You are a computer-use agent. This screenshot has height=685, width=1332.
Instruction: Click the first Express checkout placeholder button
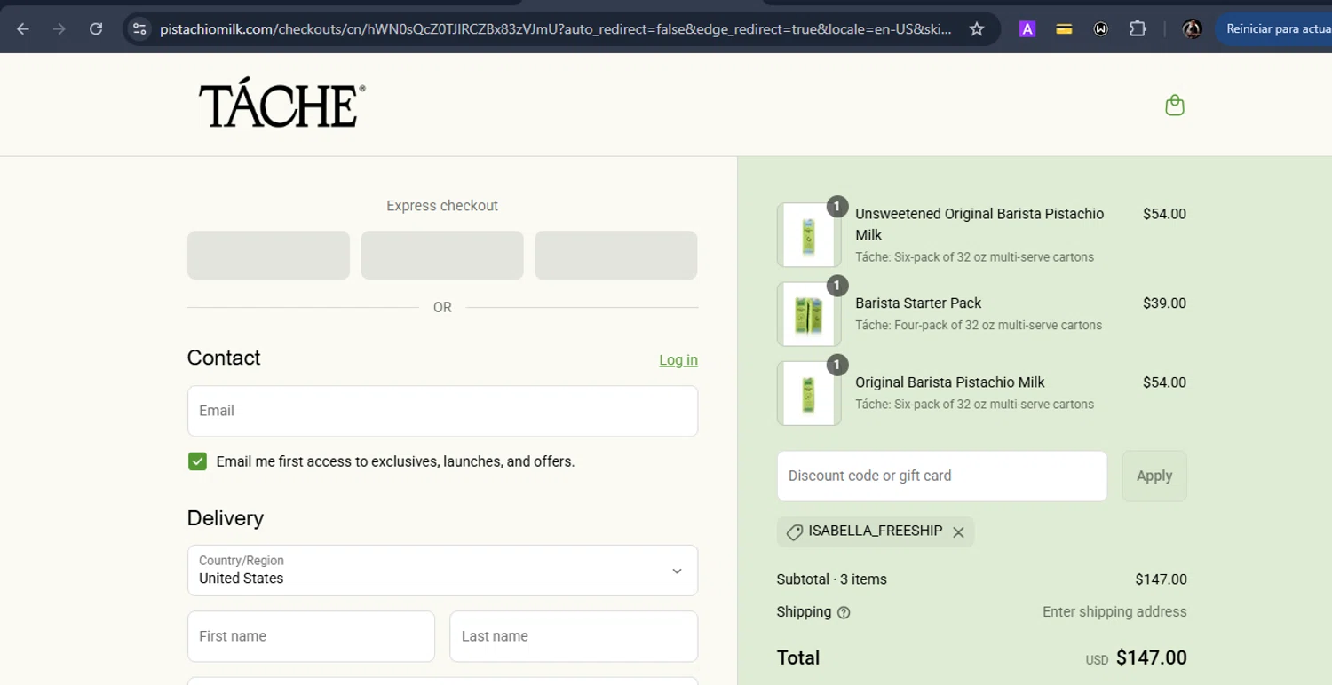pos(268,256)
